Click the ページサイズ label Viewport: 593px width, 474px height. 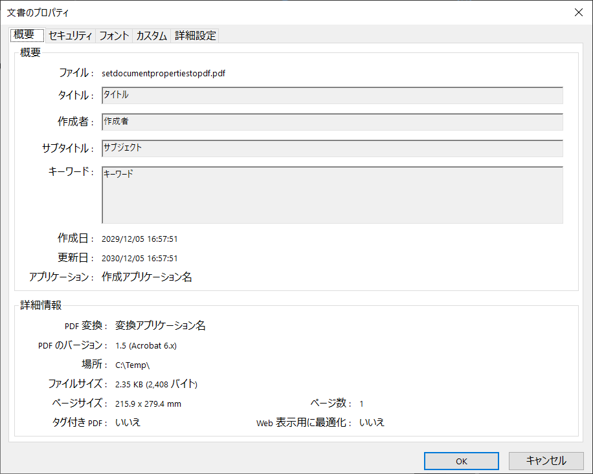(80, 403)
